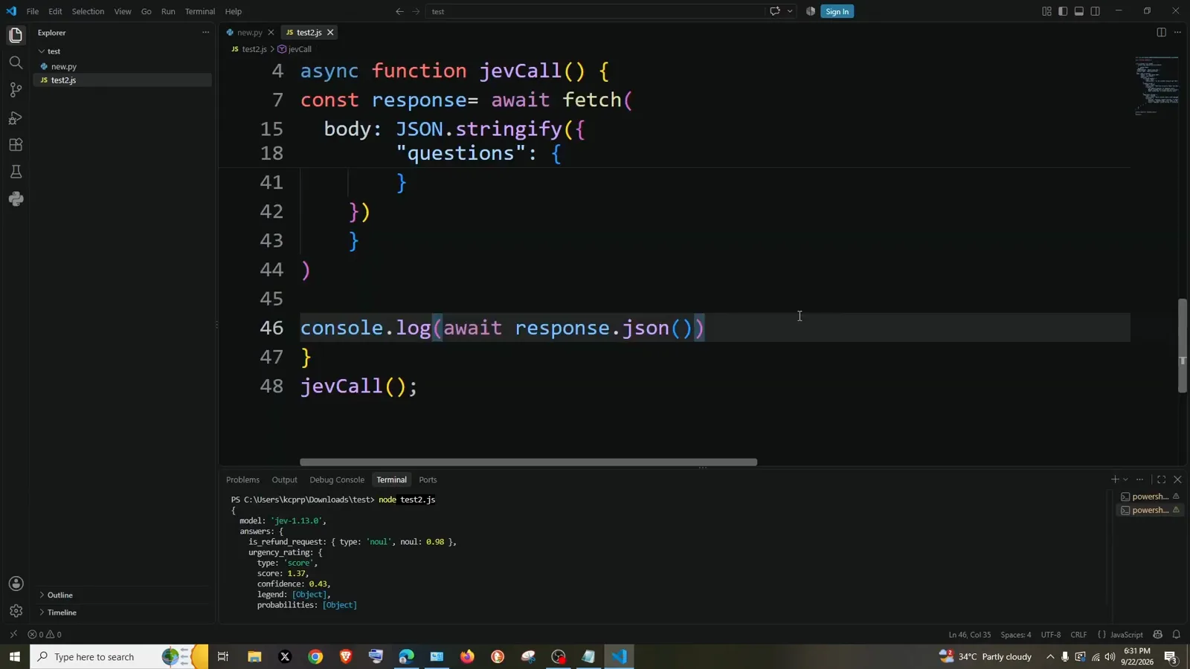
Task: Split the editor right
Action: 1161,32
